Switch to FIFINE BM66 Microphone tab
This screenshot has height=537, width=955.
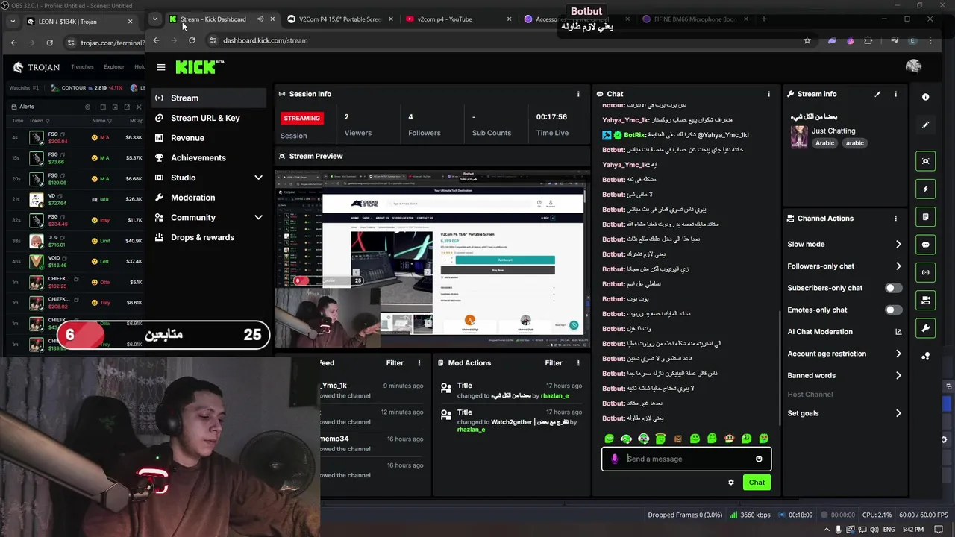click(694, 19)
